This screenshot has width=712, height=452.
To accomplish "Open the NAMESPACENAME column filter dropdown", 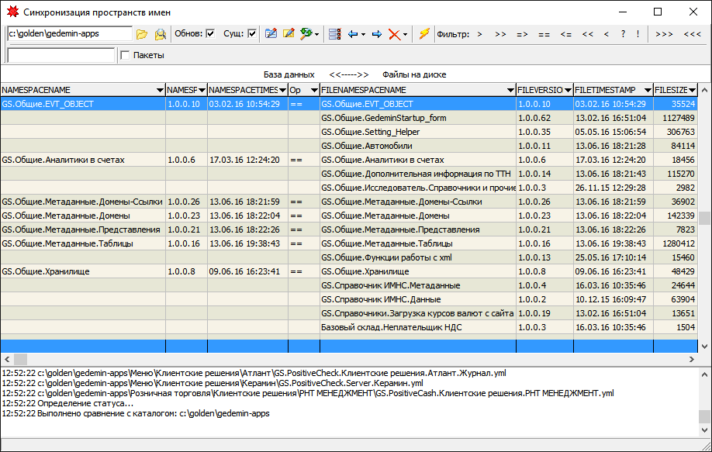I will pos(160,91).
